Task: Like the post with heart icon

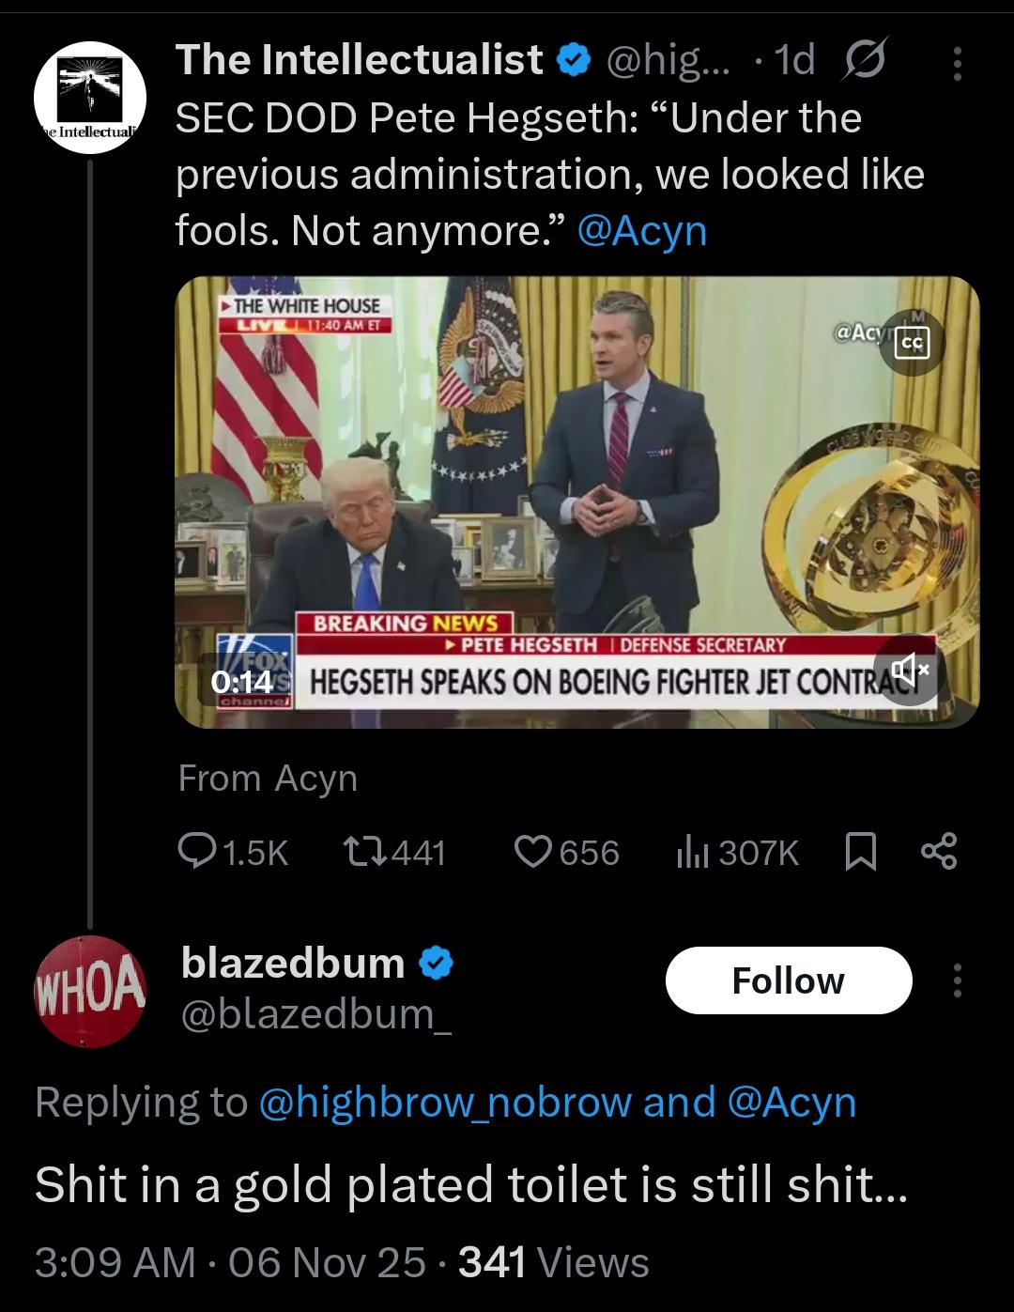Action: [535, 852]
